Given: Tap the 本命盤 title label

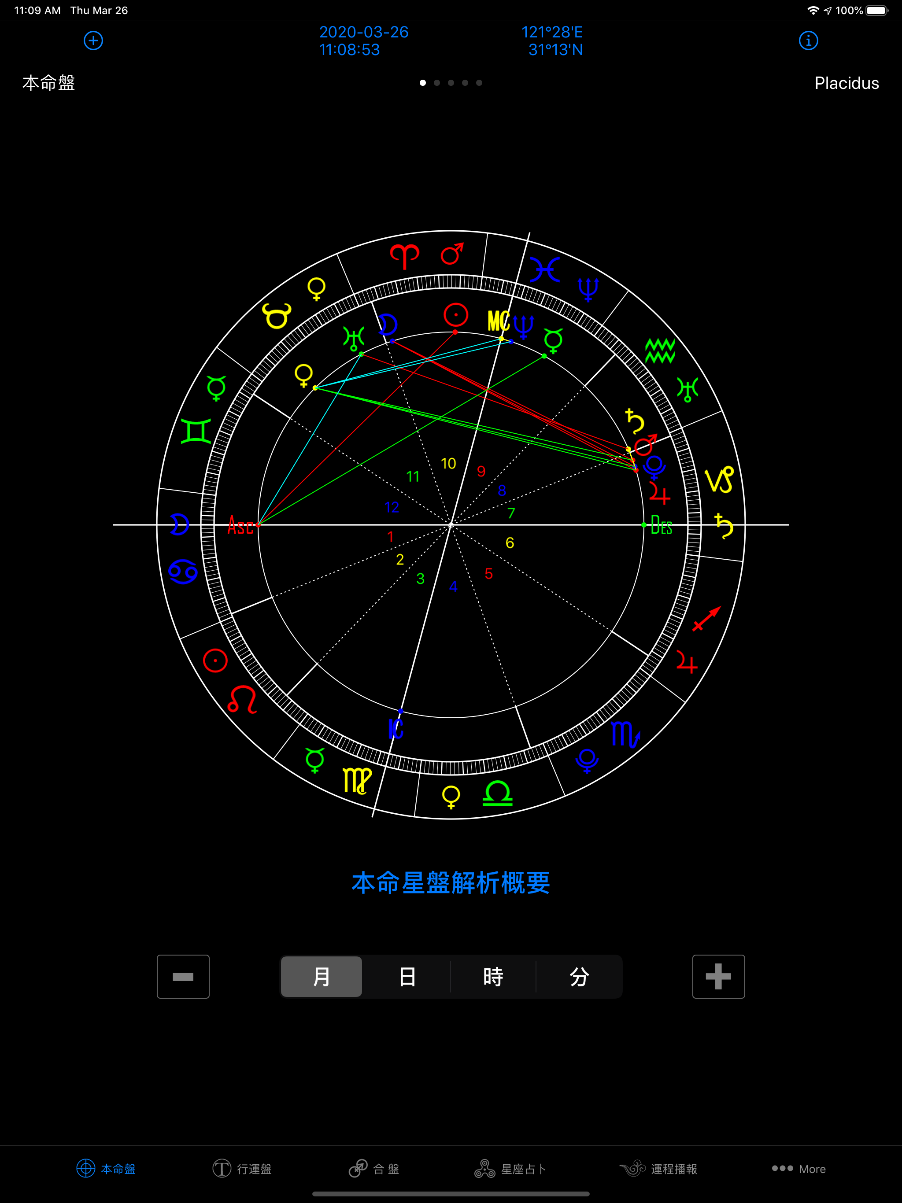Looking at the screenshot, I should click(48, 83).
